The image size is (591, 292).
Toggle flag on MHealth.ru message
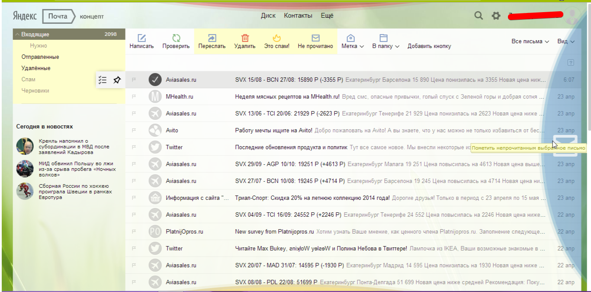tap(134, 97)
